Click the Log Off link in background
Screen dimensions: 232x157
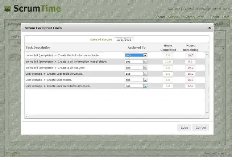[218, 24]
